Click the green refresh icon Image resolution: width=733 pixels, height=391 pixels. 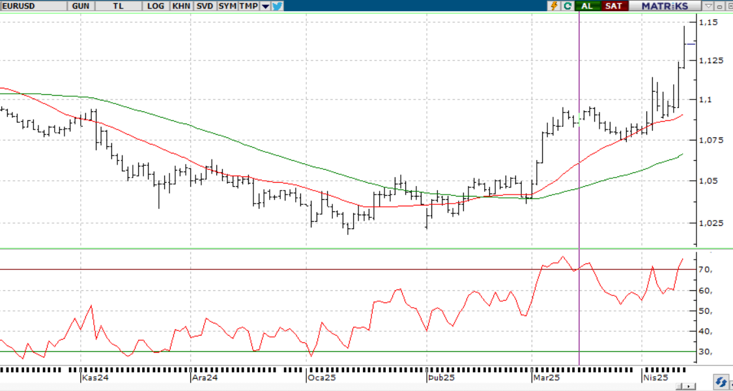click(568, 6)
